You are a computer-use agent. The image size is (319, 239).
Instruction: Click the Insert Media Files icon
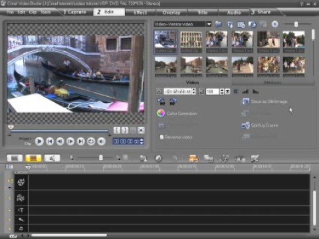144,158
